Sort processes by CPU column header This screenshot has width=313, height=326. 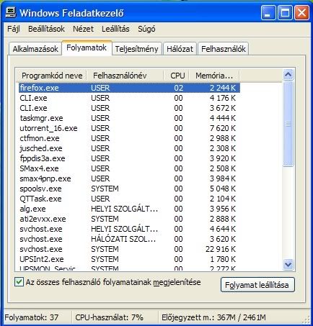tap(177, 76)
